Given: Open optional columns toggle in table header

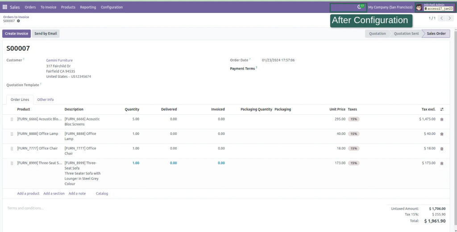Looking at the screenshot, I should (x=442, y=109).
